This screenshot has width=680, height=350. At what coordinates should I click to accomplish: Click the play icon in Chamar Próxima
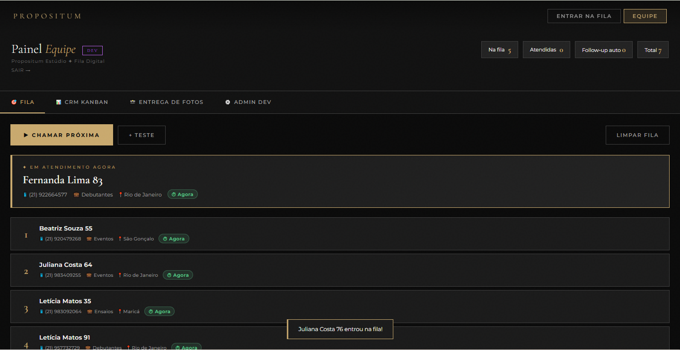(x=26, y=135)
